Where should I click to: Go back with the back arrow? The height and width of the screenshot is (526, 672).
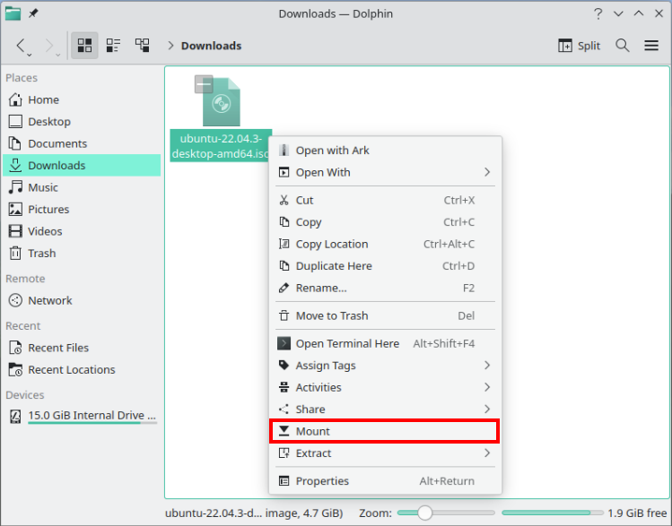pyautogui.click(x=20, y=46)
